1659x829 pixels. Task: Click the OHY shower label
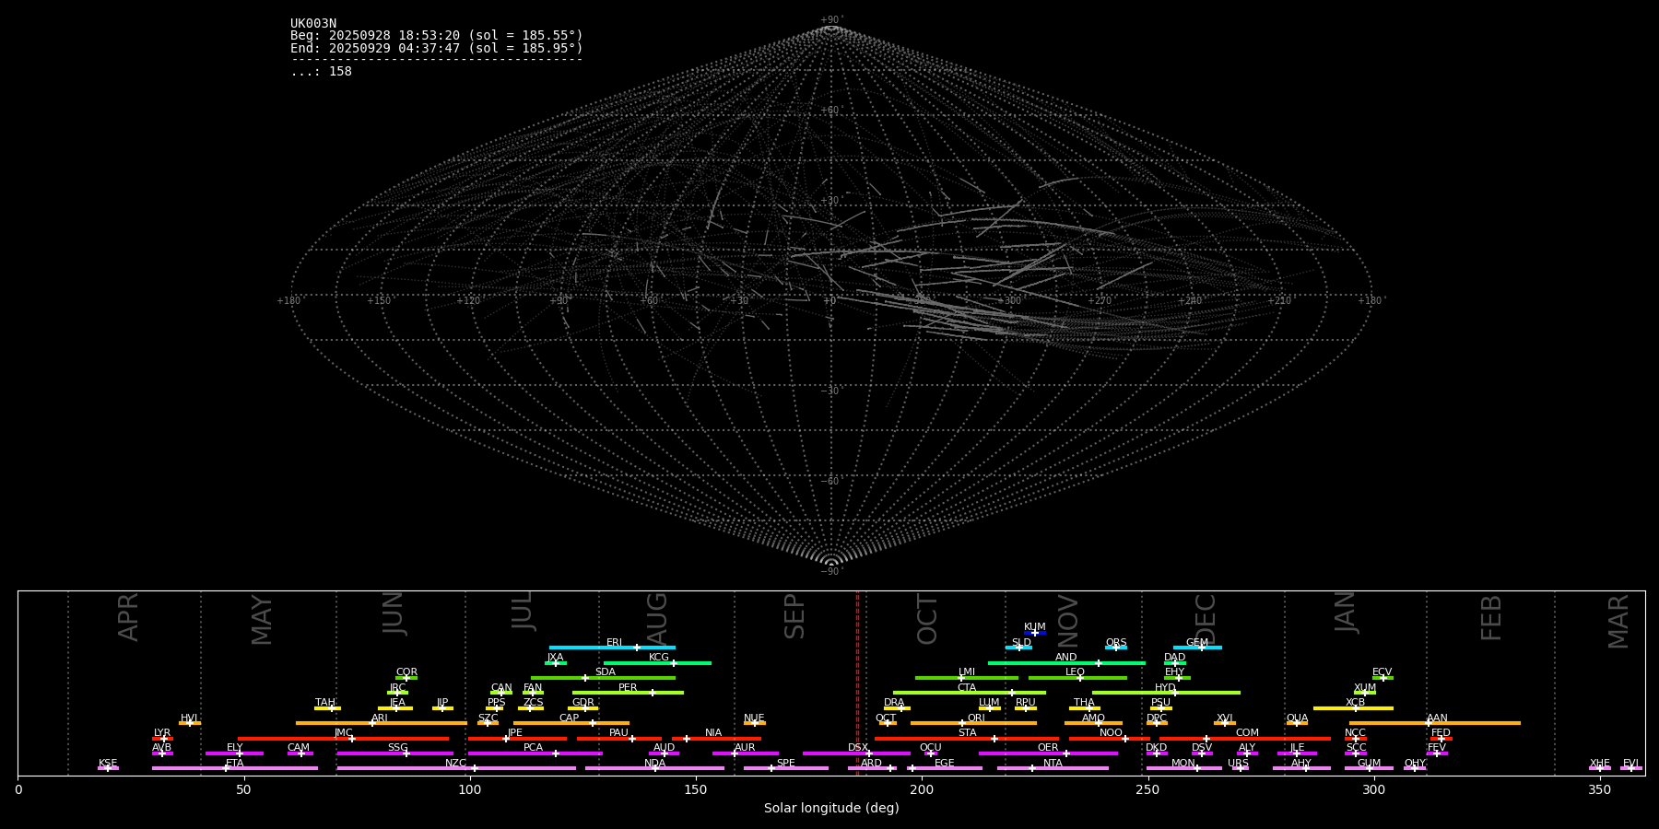pos(1415,763)
